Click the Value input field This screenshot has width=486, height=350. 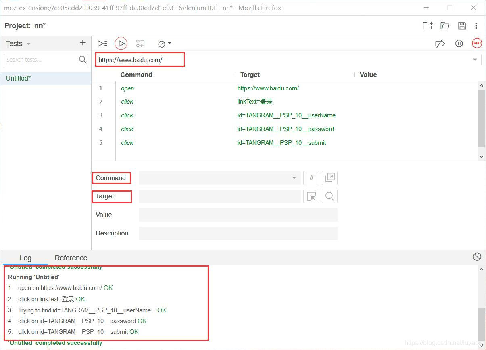click(x=238, y=215)
